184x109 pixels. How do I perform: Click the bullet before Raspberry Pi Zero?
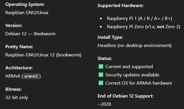[x=101, y=27]
